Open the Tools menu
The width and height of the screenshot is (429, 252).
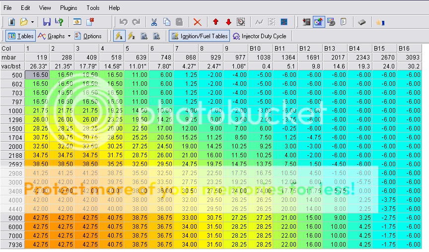click(93, 8)
